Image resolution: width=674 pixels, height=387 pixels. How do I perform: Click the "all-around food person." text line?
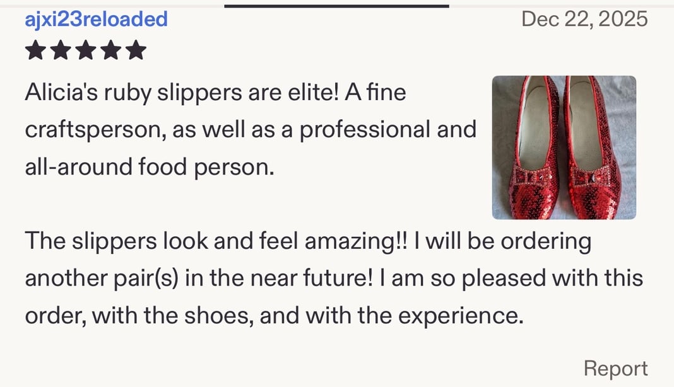coord(150,167)
